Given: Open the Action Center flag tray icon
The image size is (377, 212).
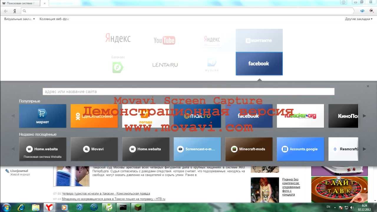Looking at the screenshot, I should point(341,207).
